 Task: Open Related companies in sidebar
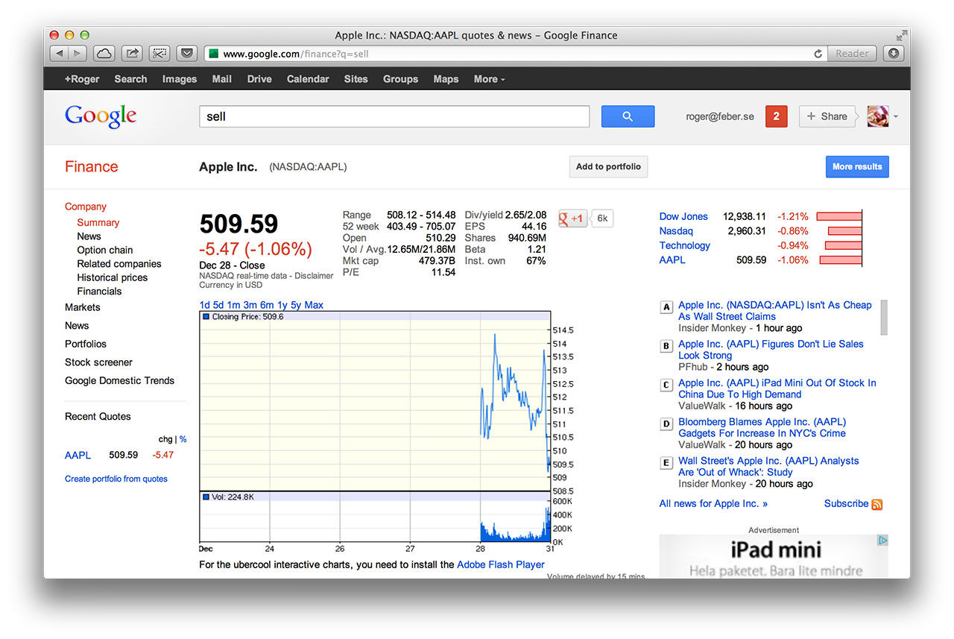pyautogui.click(x=119, y=264)
